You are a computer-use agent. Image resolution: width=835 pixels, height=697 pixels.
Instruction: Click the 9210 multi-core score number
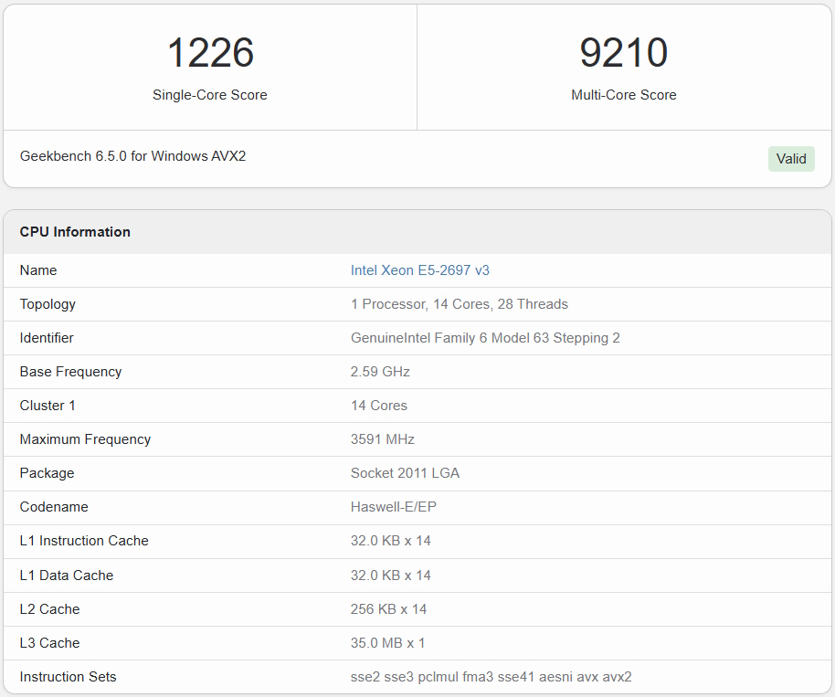pos(624,53)
